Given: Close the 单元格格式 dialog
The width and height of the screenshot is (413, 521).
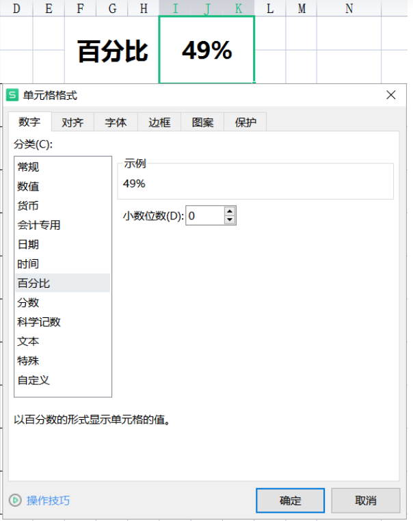Looking at the screenshot, I should click(390, 95).
